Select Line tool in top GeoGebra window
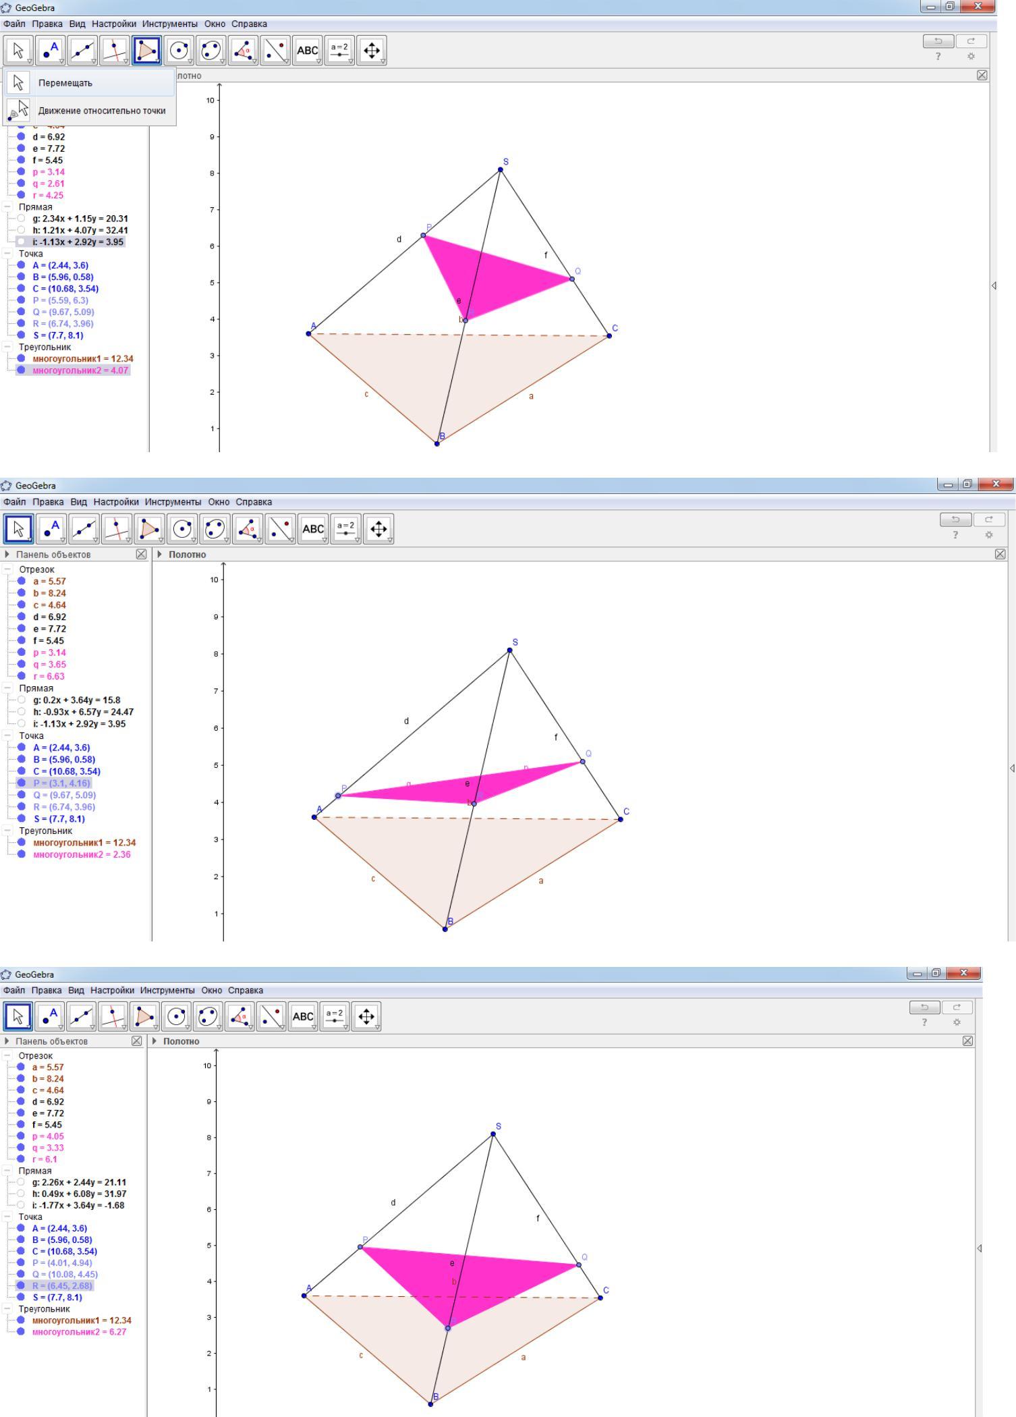 point(82,51)
